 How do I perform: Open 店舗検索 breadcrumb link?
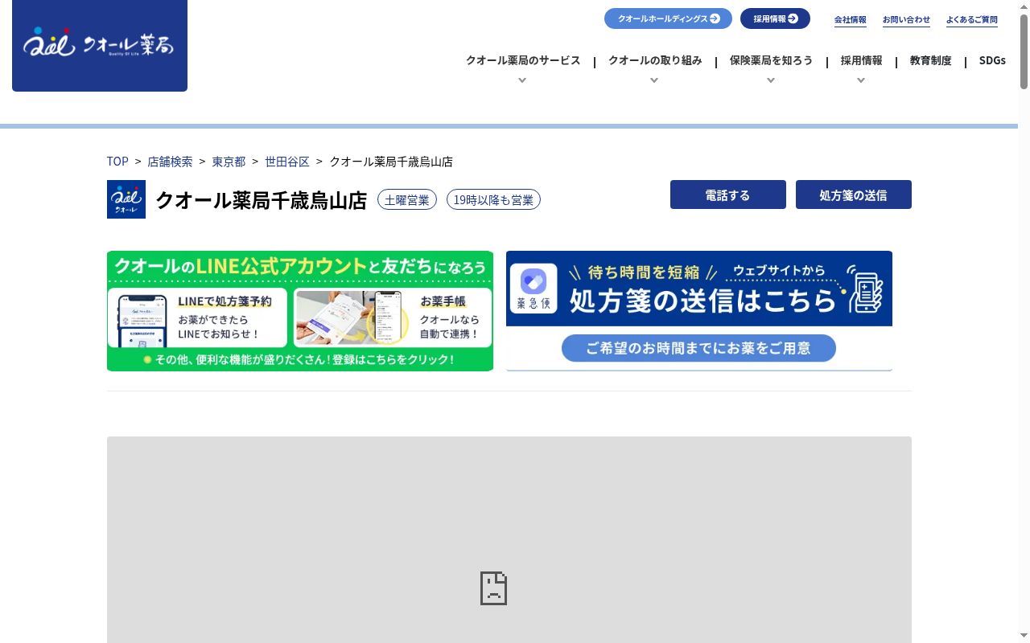(170, 162)
